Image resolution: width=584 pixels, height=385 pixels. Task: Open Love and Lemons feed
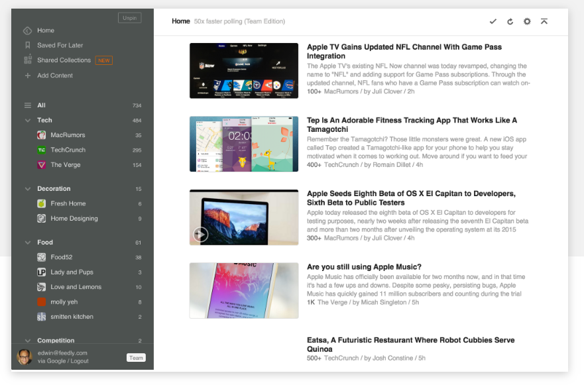click(76, 287)
